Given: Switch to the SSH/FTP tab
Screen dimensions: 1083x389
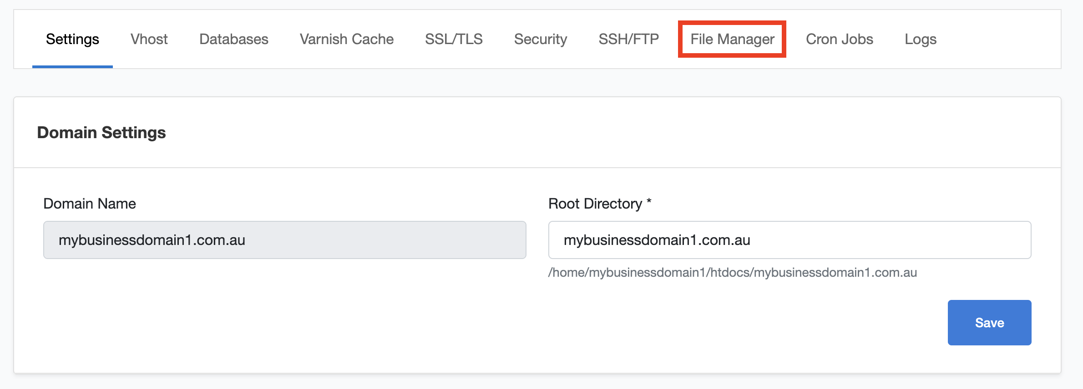Looking at the screenshot, I should (x=628, y=39).
